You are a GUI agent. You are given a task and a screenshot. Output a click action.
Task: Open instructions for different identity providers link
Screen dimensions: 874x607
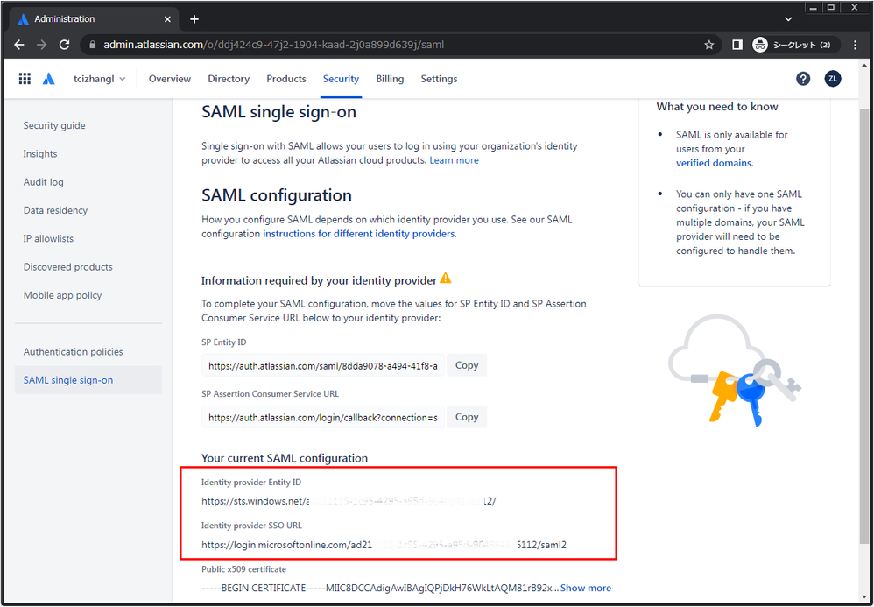[x=359, y=234]
